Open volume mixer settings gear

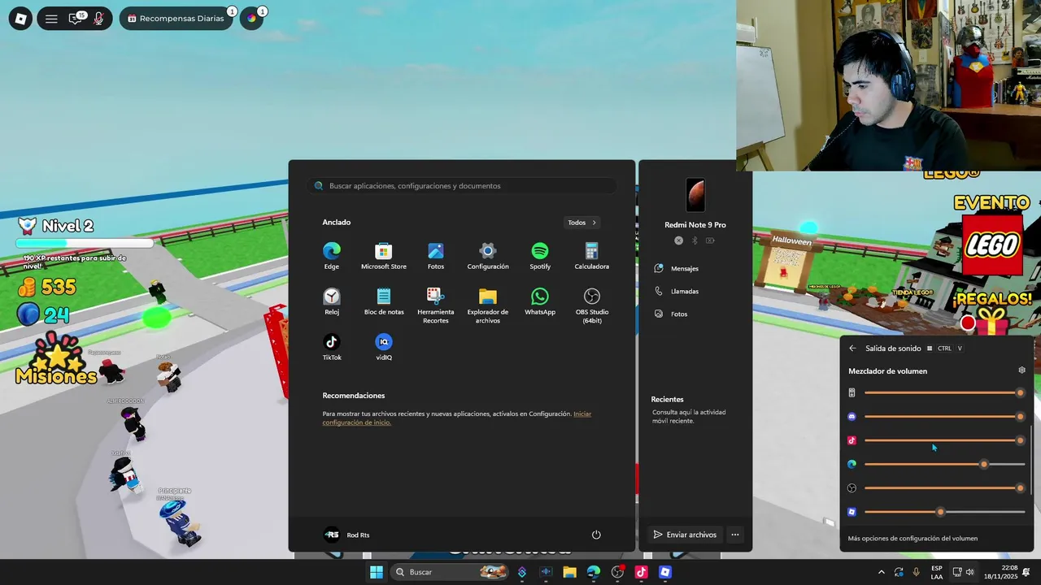click(x=1022, y=370)
